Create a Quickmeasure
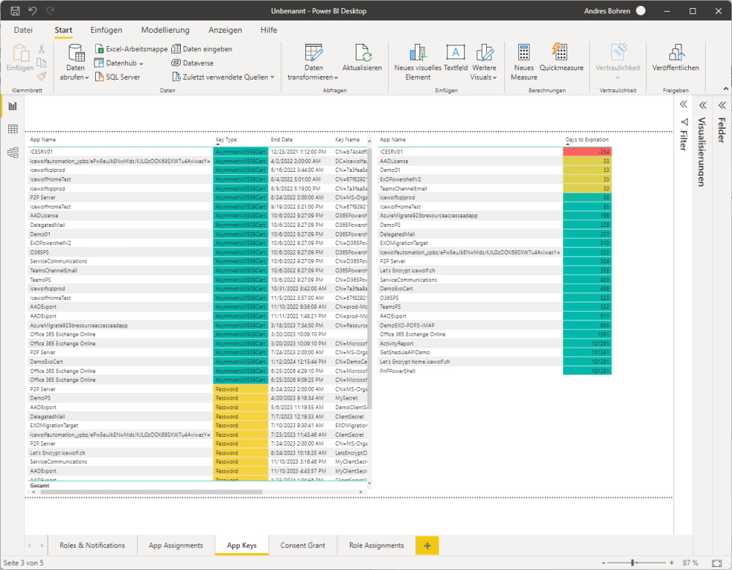This screenshot has width=732, height=570. [561, 59]
